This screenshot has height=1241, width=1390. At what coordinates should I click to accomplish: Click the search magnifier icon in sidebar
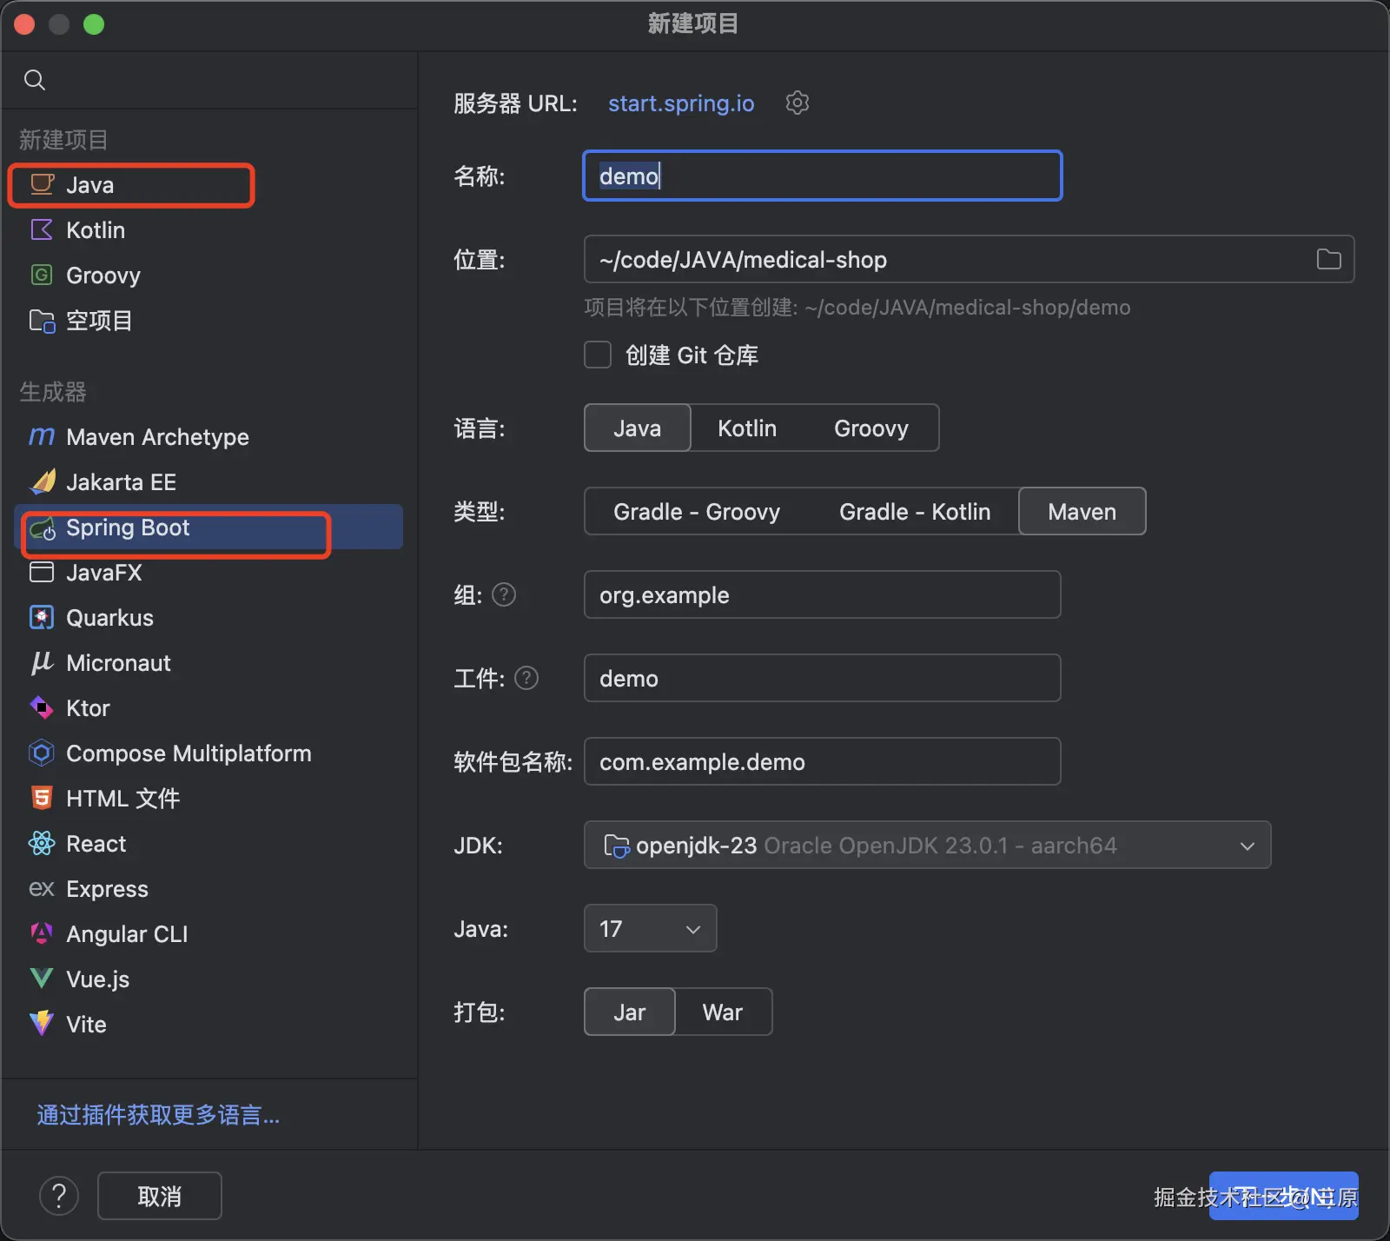click(35, 80)
